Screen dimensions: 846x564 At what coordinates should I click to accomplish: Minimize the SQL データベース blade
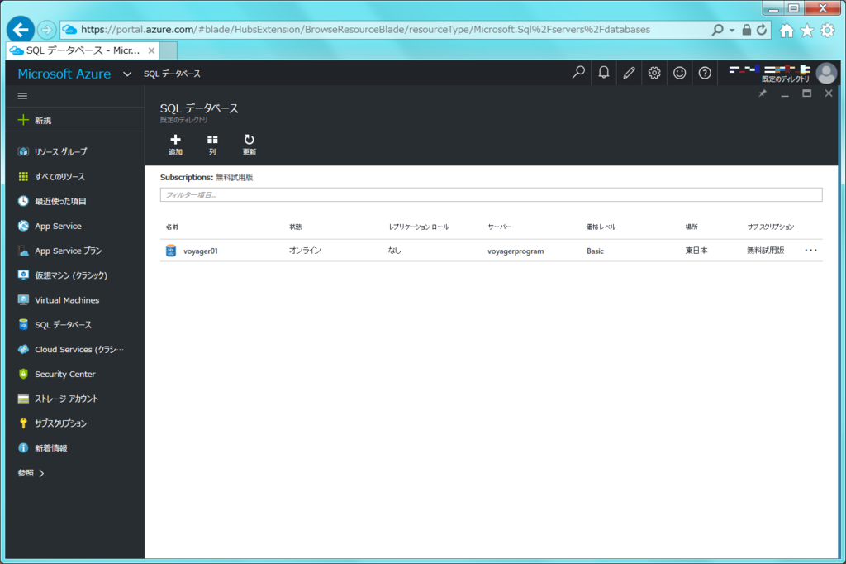coord(785,94)
